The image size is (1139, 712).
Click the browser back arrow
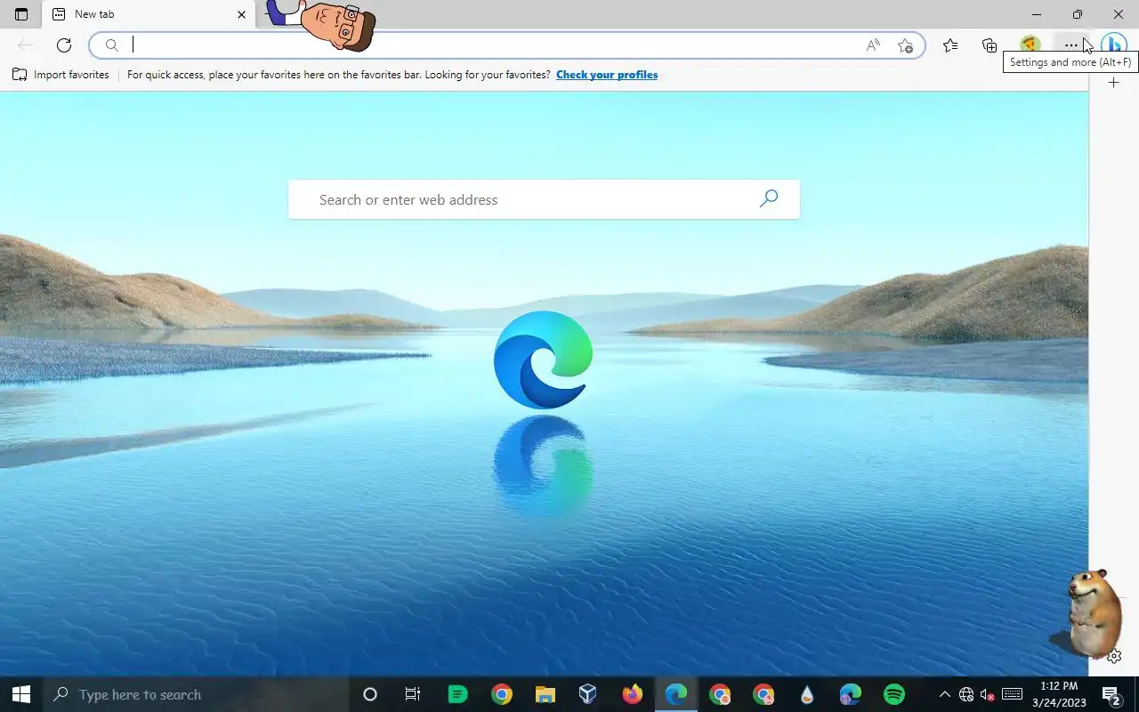pyautogui.click(x=25, y=45)
